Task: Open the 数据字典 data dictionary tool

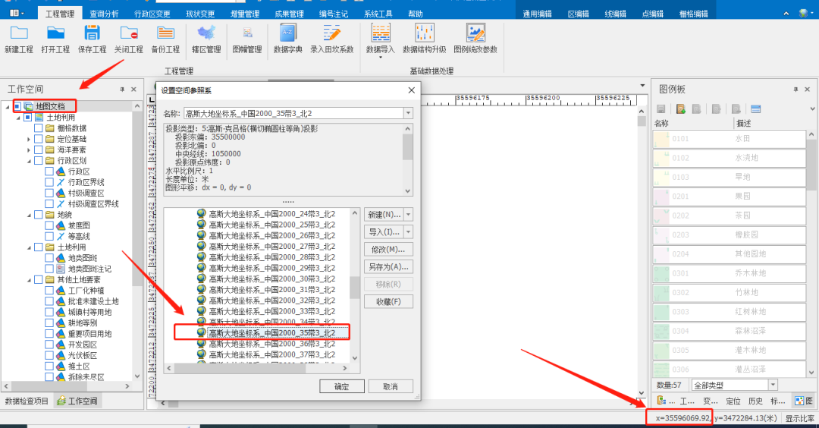Action: (287, 33)
